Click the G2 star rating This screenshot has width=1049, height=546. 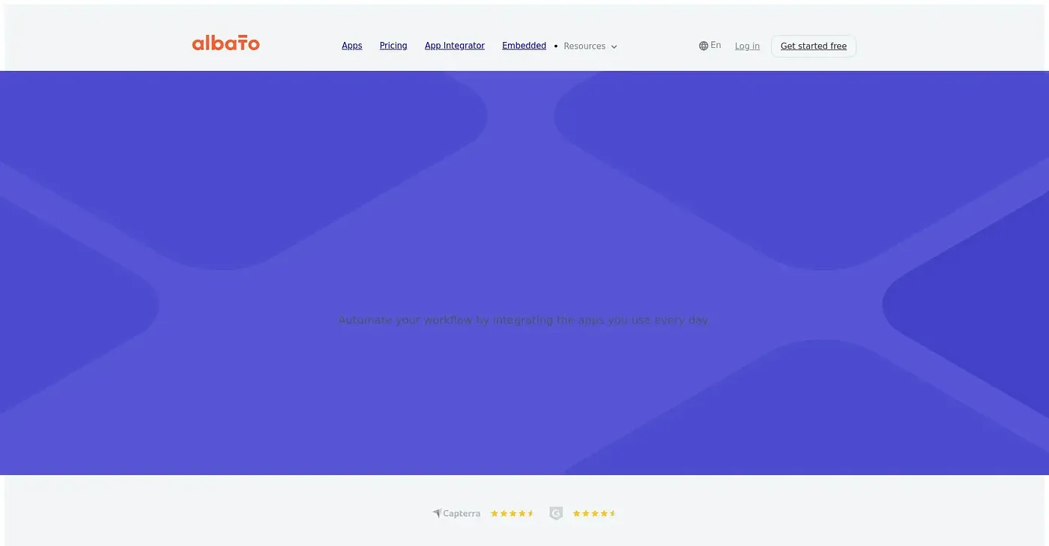594,514
